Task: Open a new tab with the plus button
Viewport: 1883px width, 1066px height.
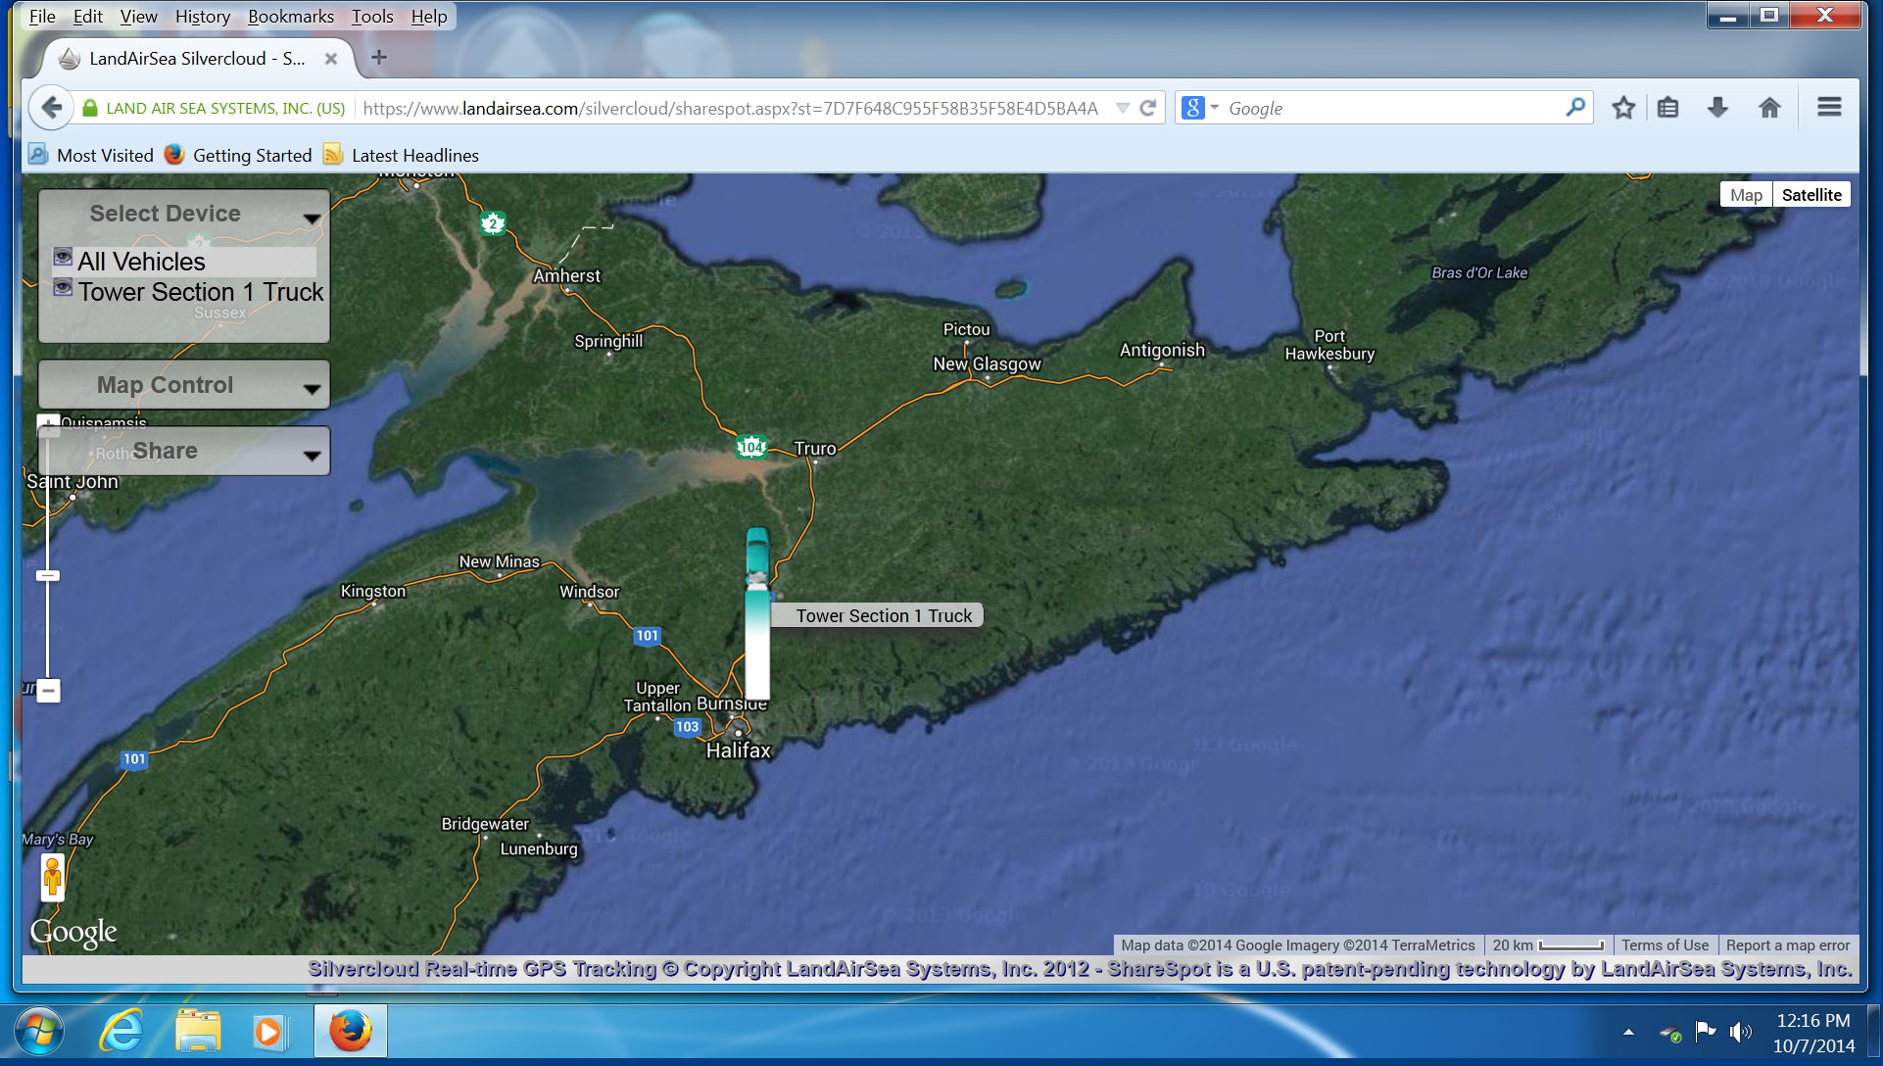Action: pyautogui.click(x=379, y=58)
